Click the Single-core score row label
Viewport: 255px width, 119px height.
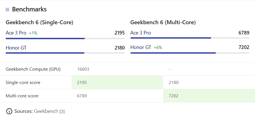pos(23,83)
